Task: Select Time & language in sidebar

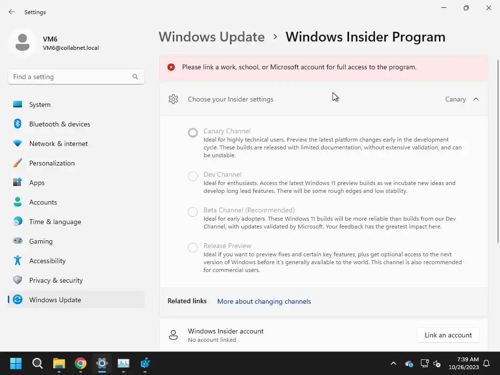Action: [76, 221]
